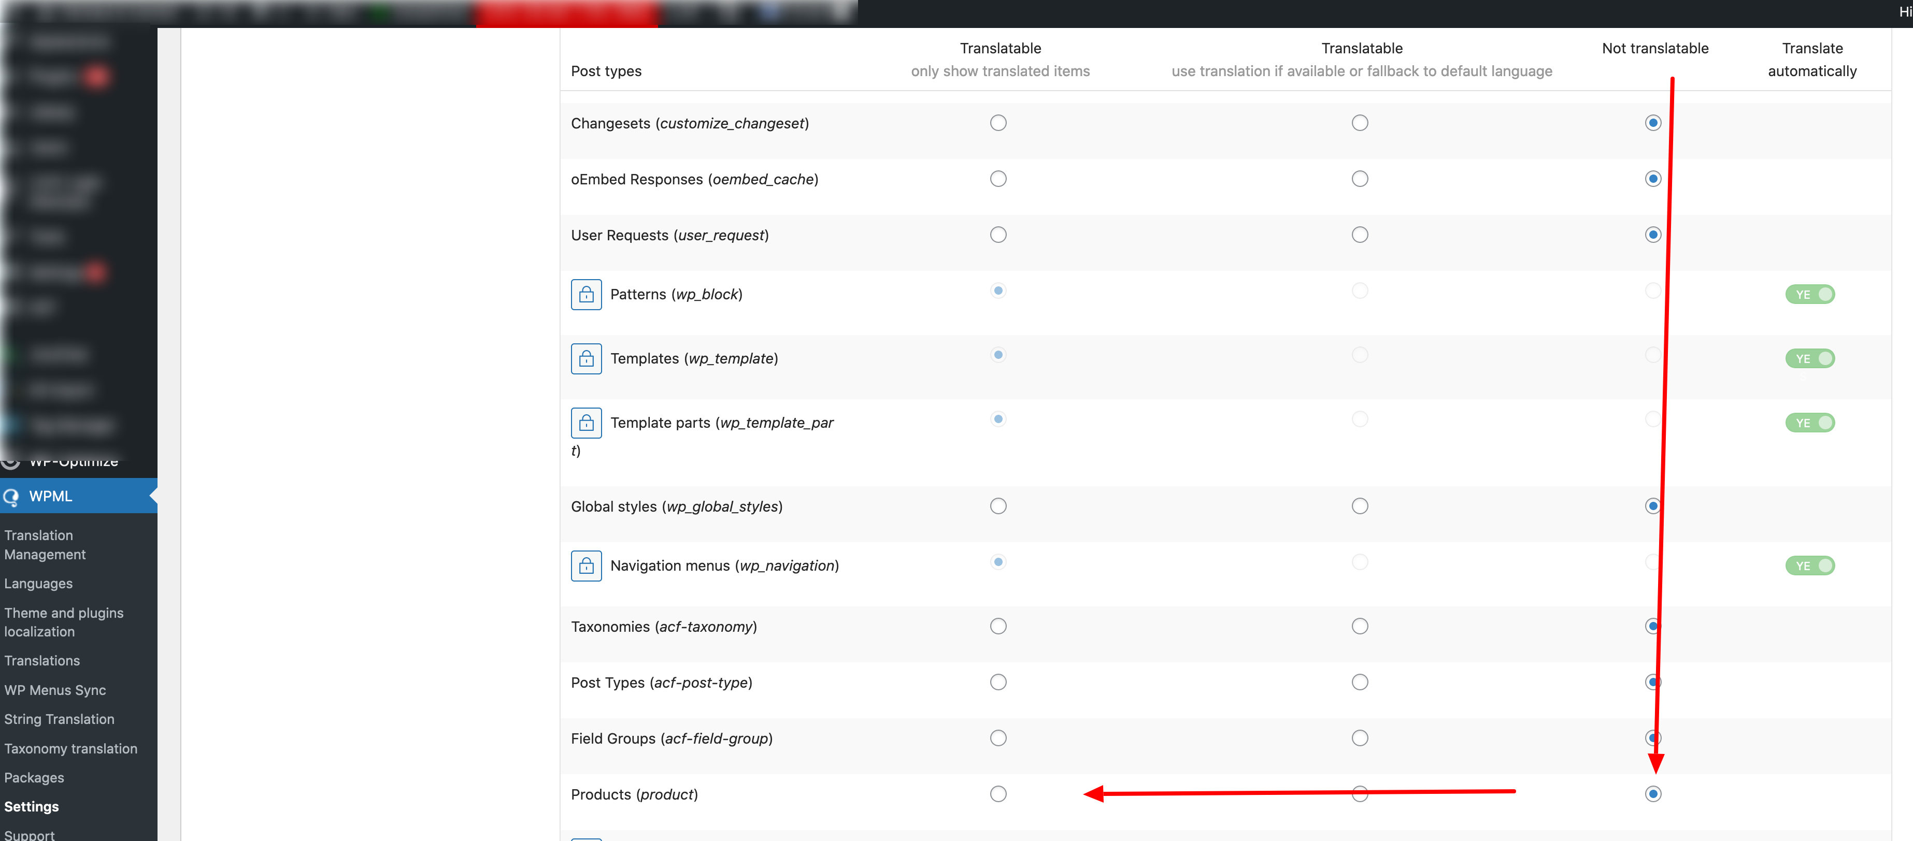The height and width of the screenshot is (841, 1913).
Task: Set Changesets to translatable with fallback
Action: pyautogui.click(x=1360, y=123)
